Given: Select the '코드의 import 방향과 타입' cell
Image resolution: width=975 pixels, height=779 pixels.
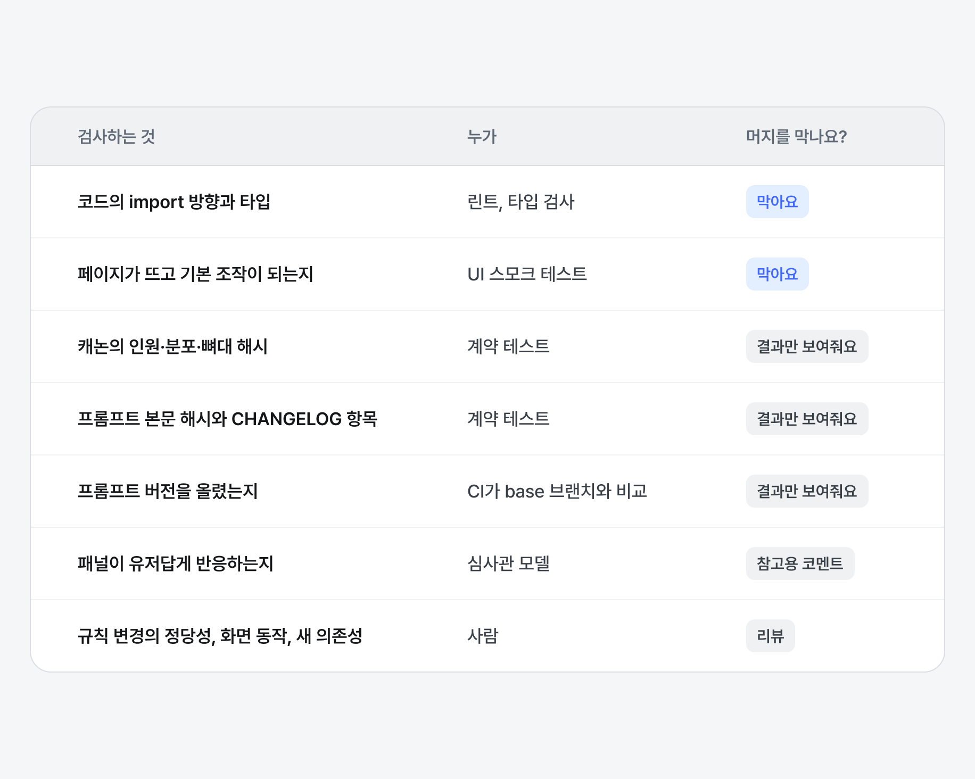Looking at the screenshot, I should click(x=174, y=202).
